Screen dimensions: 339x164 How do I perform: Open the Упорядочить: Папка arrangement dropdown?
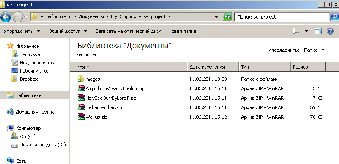[x=314, y=50]
